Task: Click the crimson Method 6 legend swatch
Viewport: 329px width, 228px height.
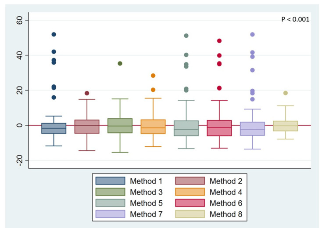Action: (190, 203)
